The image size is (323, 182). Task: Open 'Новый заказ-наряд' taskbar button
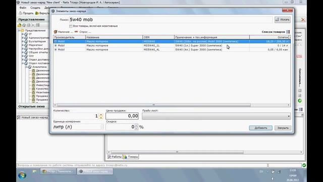tap(95, 171)
